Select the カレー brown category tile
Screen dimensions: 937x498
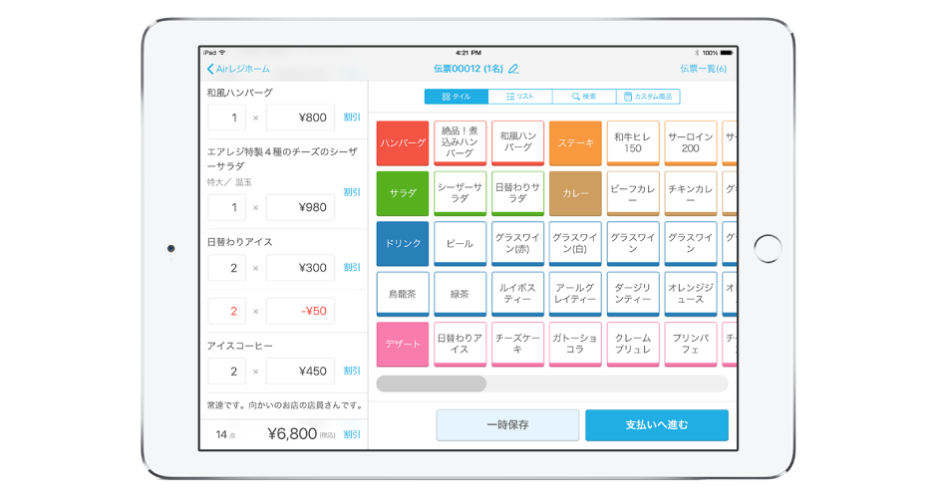575,193
